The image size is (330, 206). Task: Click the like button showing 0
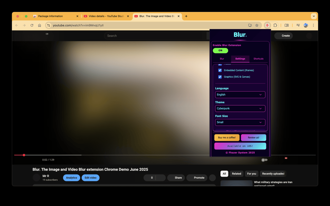(150, 178)
